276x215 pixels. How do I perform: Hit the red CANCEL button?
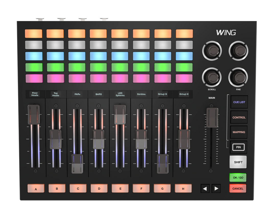[x=238, y=189]
